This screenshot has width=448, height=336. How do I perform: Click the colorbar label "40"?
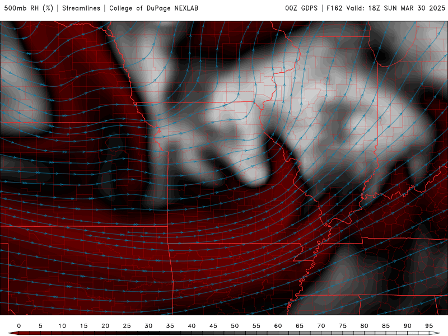tap(192, 326)
